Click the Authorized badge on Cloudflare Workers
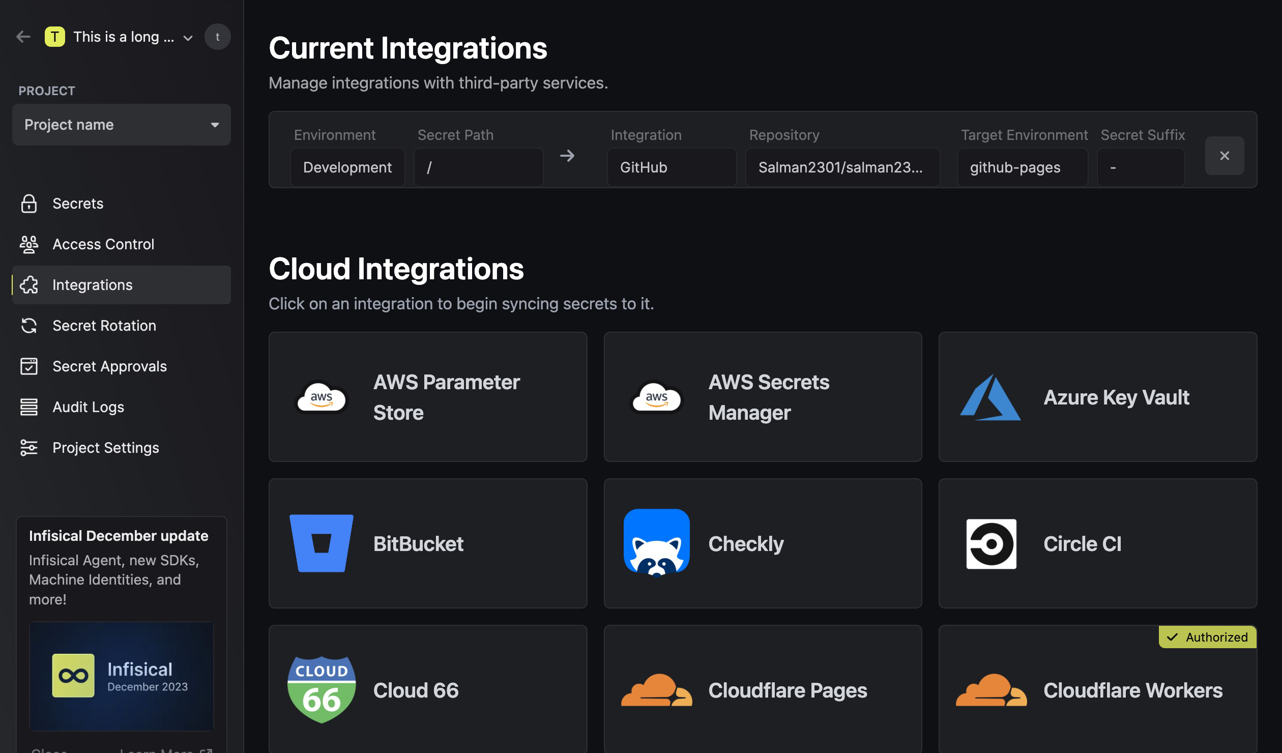This screenshot has height=753, width=1282. pyautogui.click(x=1207, y=637)
